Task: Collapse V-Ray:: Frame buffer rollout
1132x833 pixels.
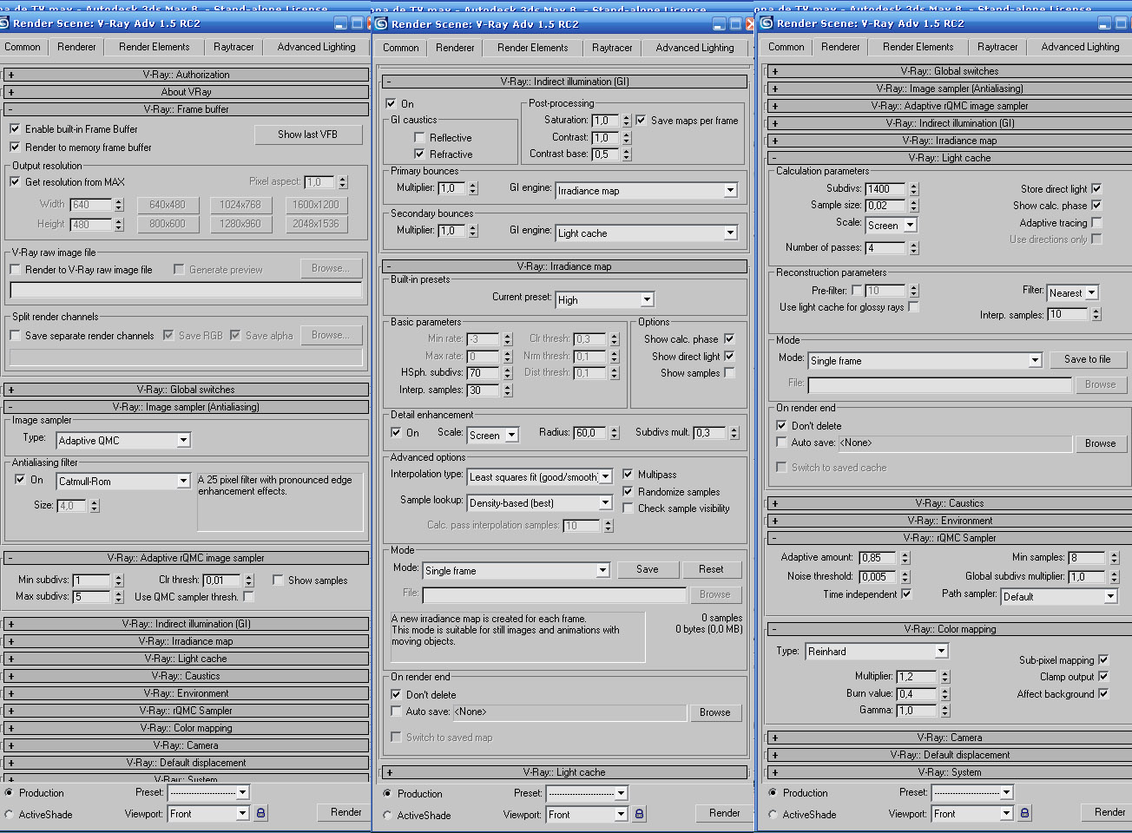Action: click(187, 109)
